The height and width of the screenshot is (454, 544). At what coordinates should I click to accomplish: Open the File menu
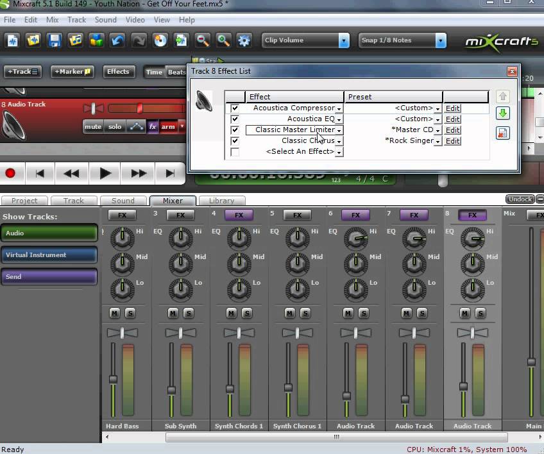click(x=10, y=20)
